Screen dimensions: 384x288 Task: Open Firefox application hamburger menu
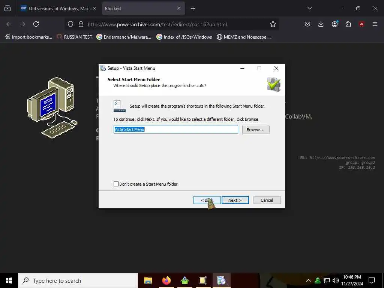[x=375, y=24]
